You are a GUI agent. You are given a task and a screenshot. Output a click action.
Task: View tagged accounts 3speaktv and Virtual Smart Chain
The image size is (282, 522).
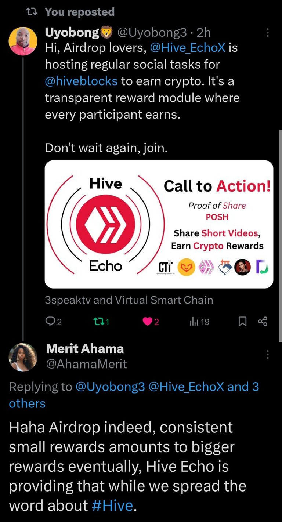pyautogui.click(x=129, y=300)
